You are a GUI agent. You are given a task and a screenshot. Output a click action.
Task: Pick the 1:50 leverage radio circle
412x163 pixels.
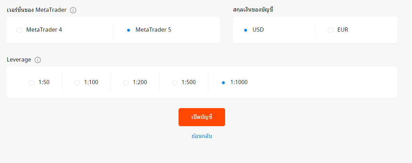[32, 83]
